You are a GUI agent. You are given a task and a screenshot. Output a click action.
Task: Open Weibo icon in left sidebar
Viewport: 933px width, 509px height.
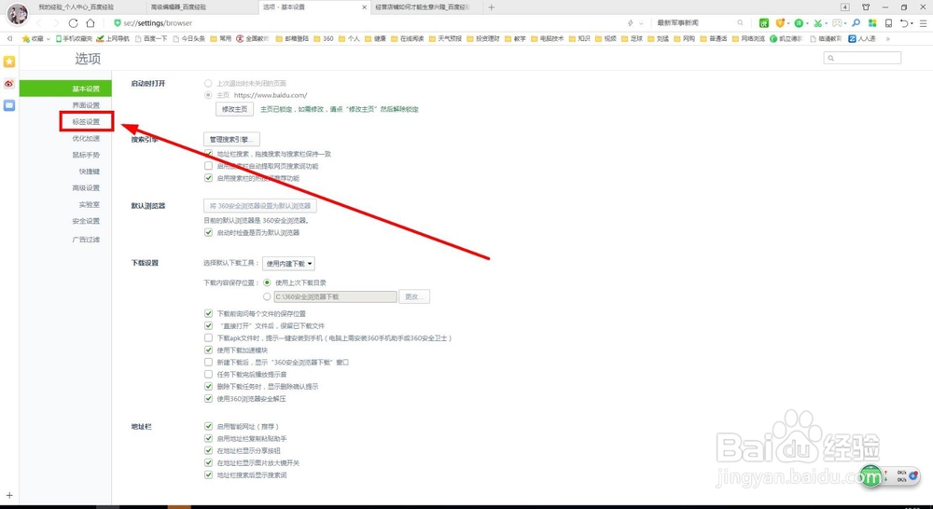point(9,84)
